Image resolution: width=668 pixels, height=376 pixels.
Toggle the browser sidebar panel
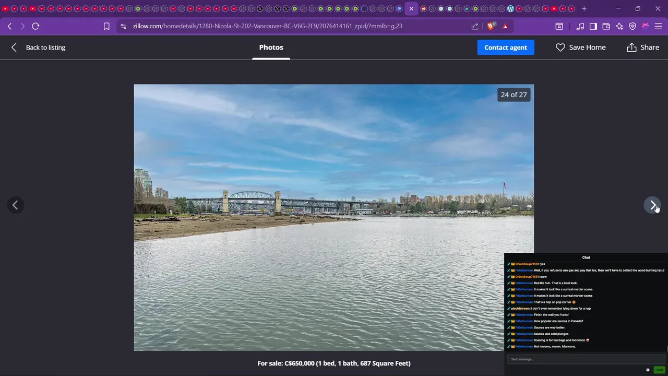(593, 26)
